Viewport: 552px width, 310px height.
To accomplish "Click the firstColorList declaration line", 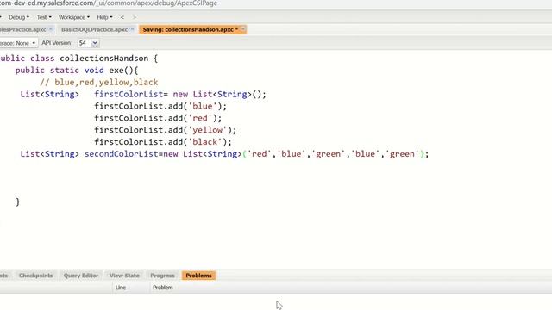I will click(143, 94).
